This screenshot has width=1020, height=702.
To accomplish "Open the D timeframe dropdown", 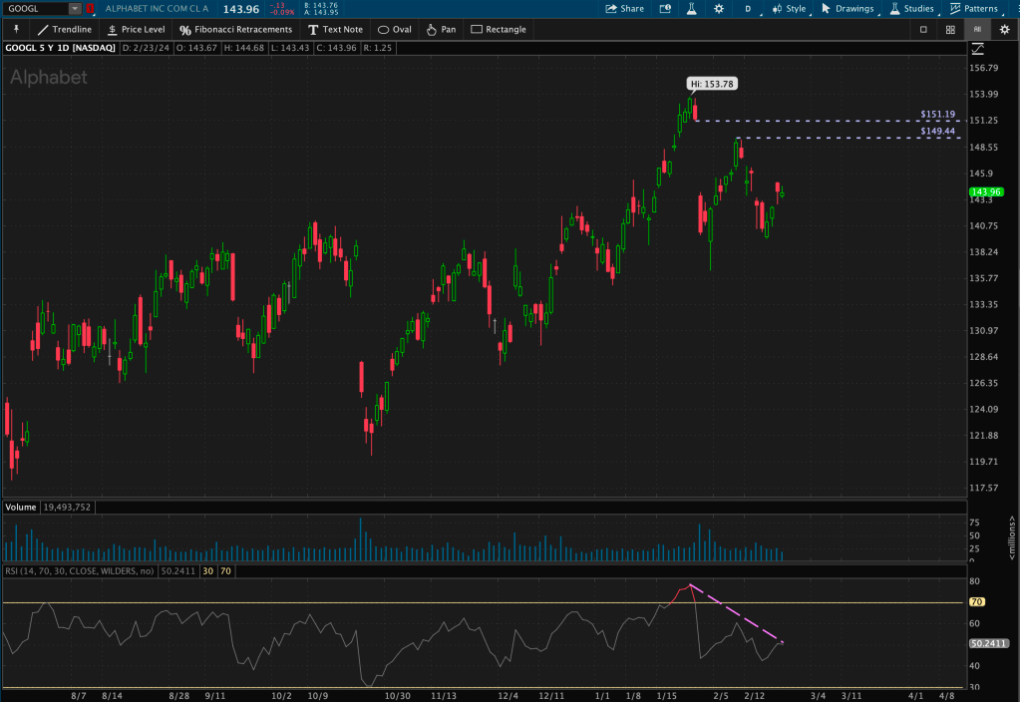I will tap(748, 8).
